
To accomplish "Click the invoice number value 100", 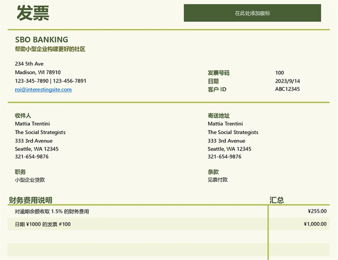I will tap(279, 73).
